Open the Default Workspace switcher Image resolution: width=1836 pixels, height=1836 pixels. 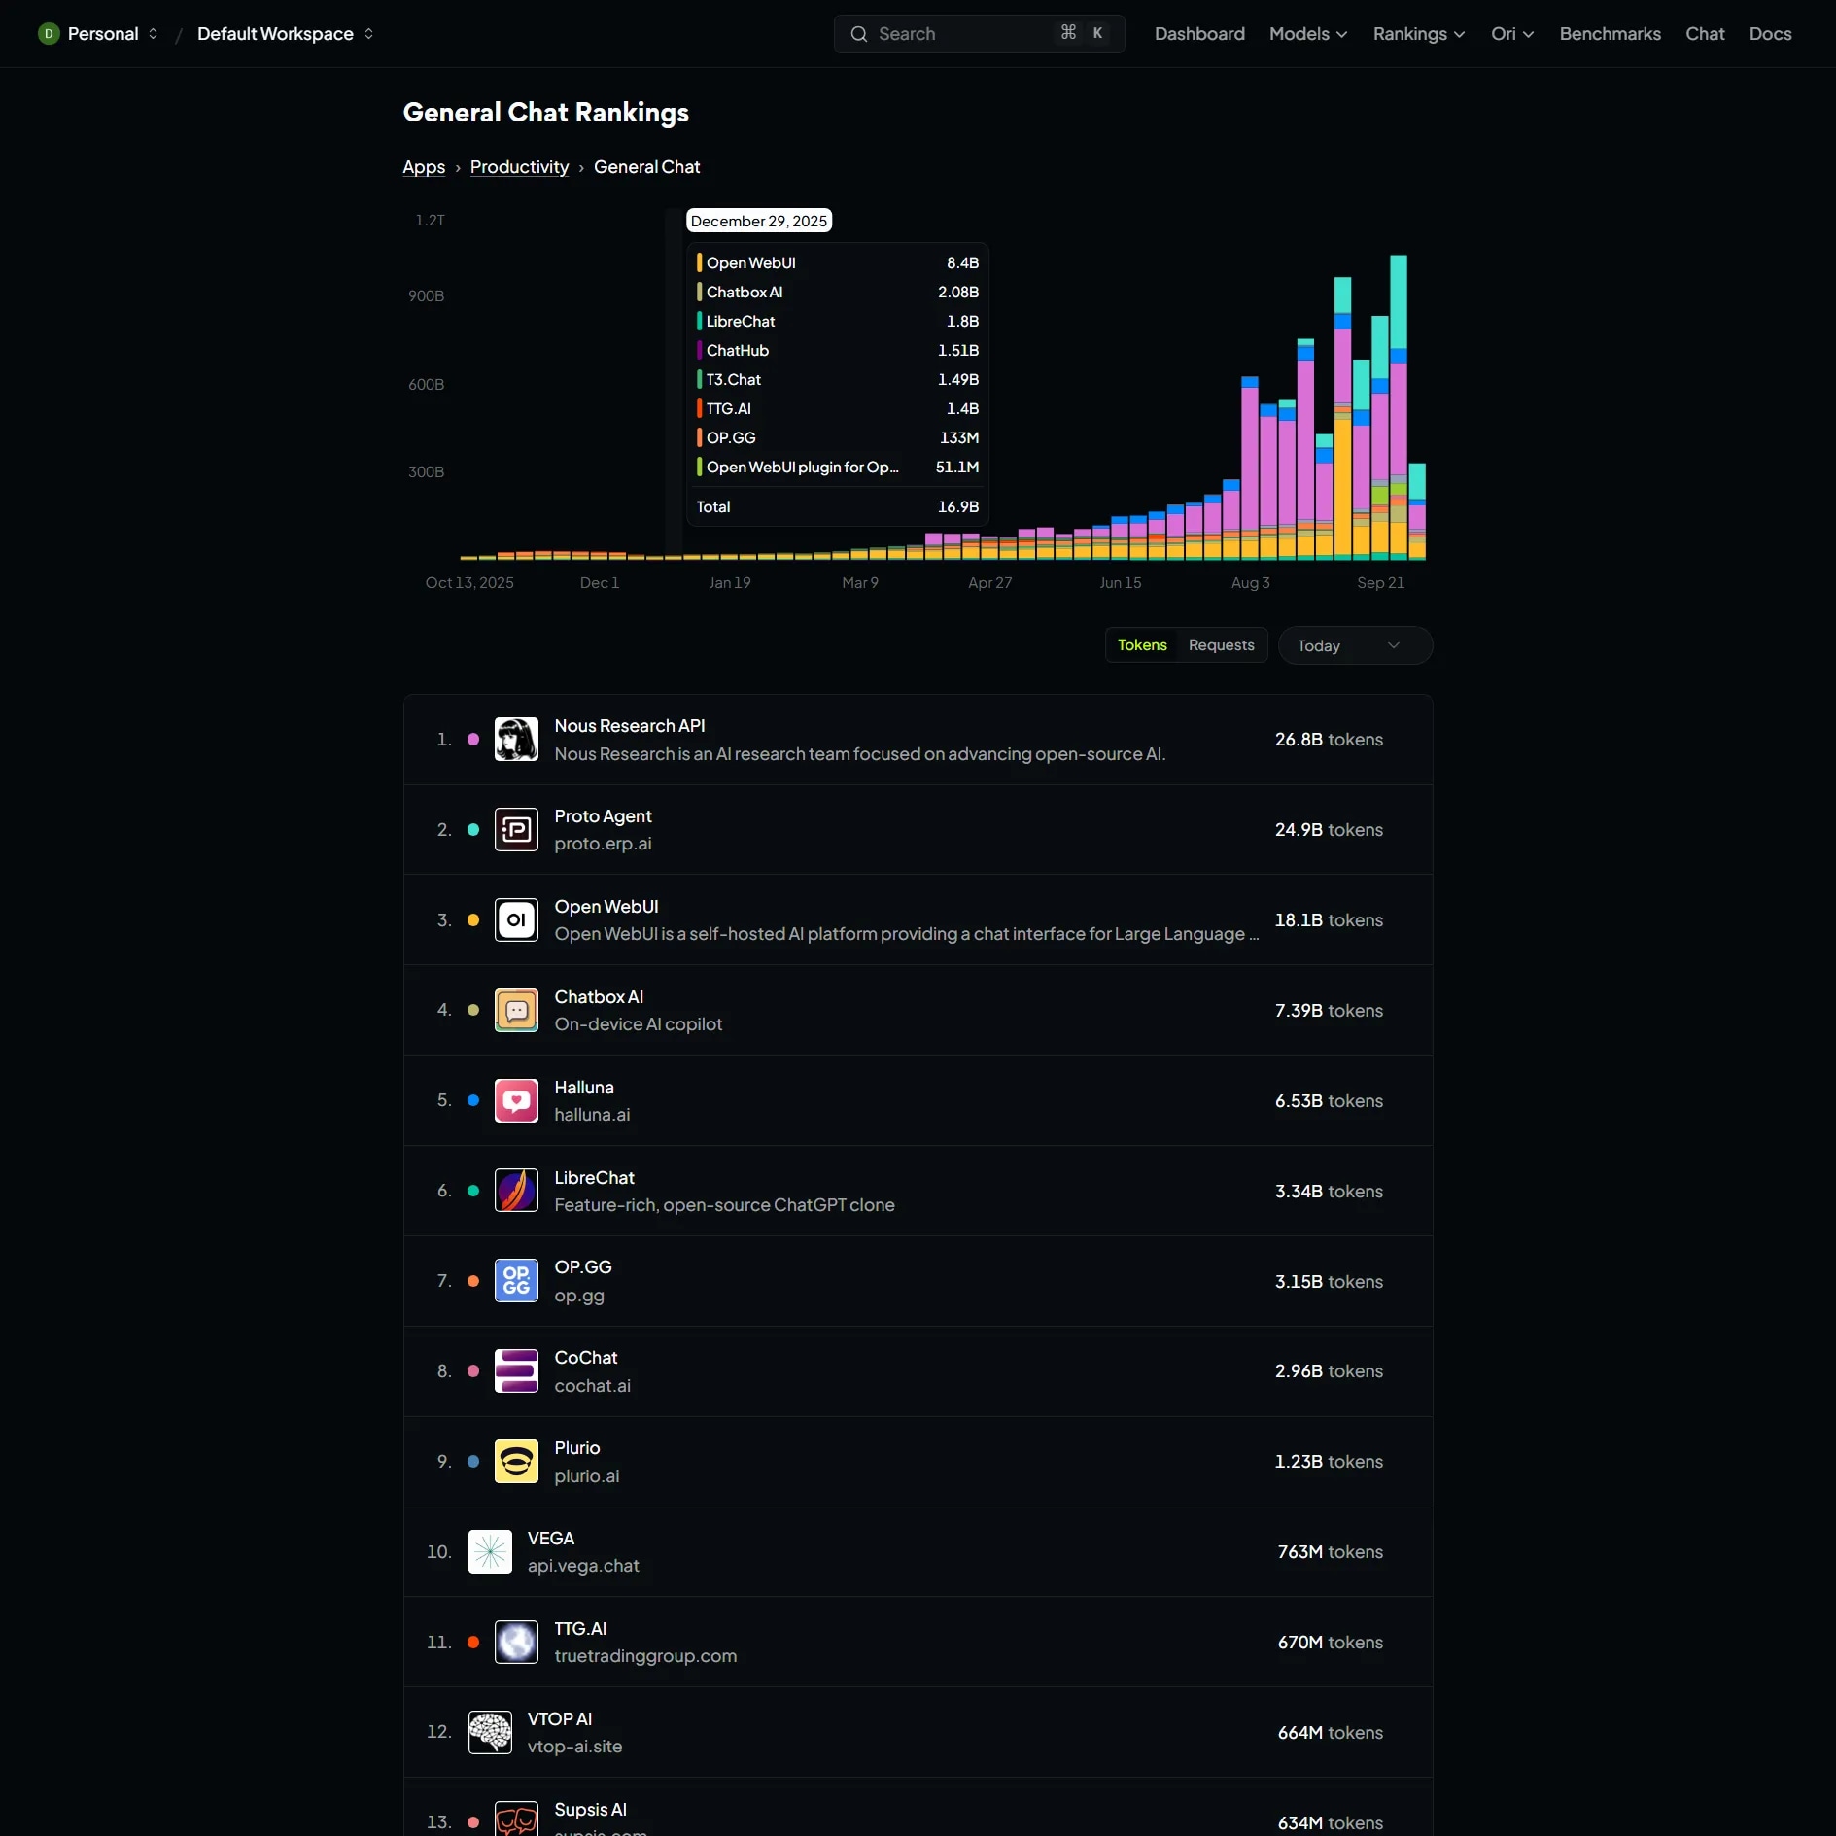click(285, 34)
